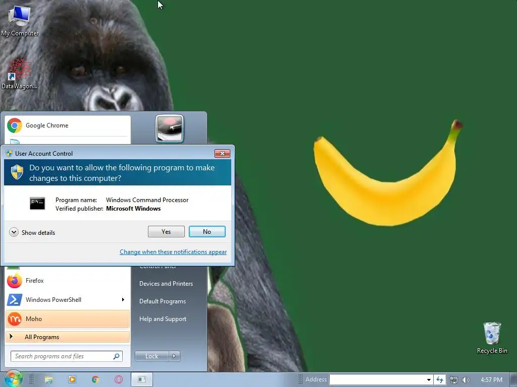Click the Lock button
Image resolution: width=517 pixels, height=387 pixels.
[x=151, y=356]
